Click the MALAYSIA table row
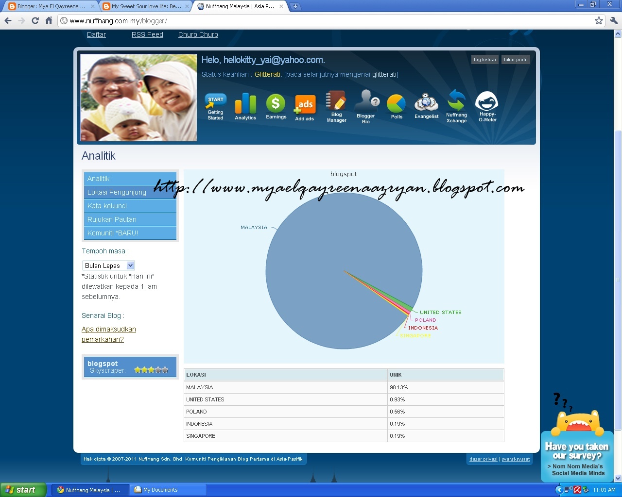The width and height of the screenshot is (622, 497). (x=344, y=387)
